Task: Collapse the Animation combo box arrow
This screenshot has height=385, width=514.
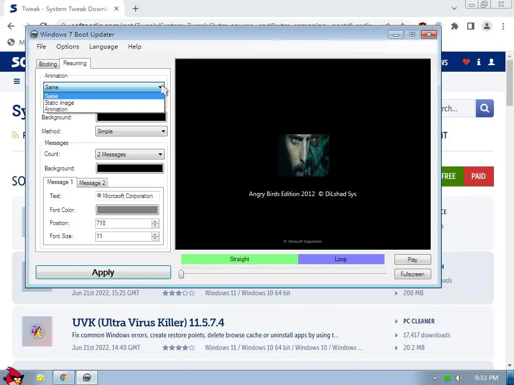Action: [x=160, y=87]
